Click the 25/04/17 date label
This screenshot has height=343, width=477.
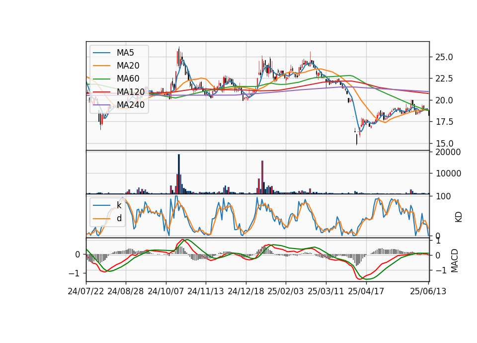[x=366, y=292]
